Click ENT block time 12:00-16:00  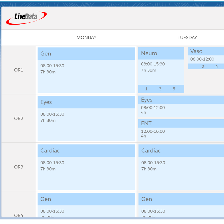(x=153, y=131)
